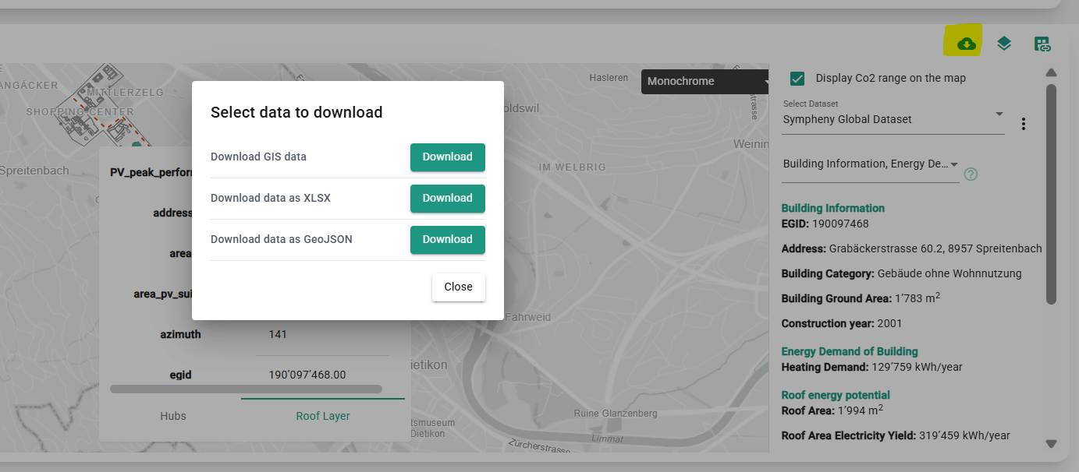Close the download dialog
Image resolution: width=1079 pixels, height=472 pixels.
tap(458, 287)
